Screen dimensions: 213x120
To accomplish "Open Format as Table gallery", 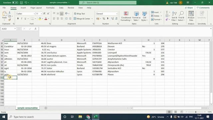I will (136, 16).
